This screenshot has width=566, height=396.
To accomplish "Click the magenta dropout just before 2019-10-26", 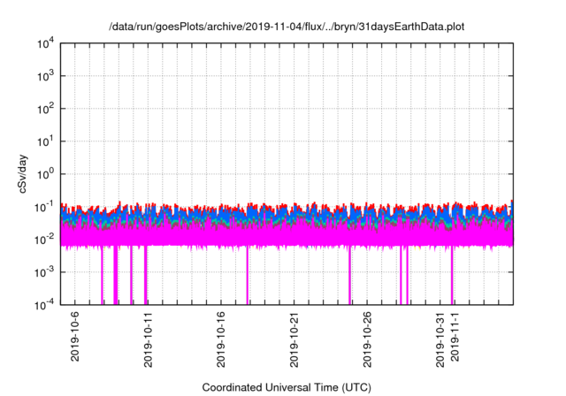I will (350, 275).
